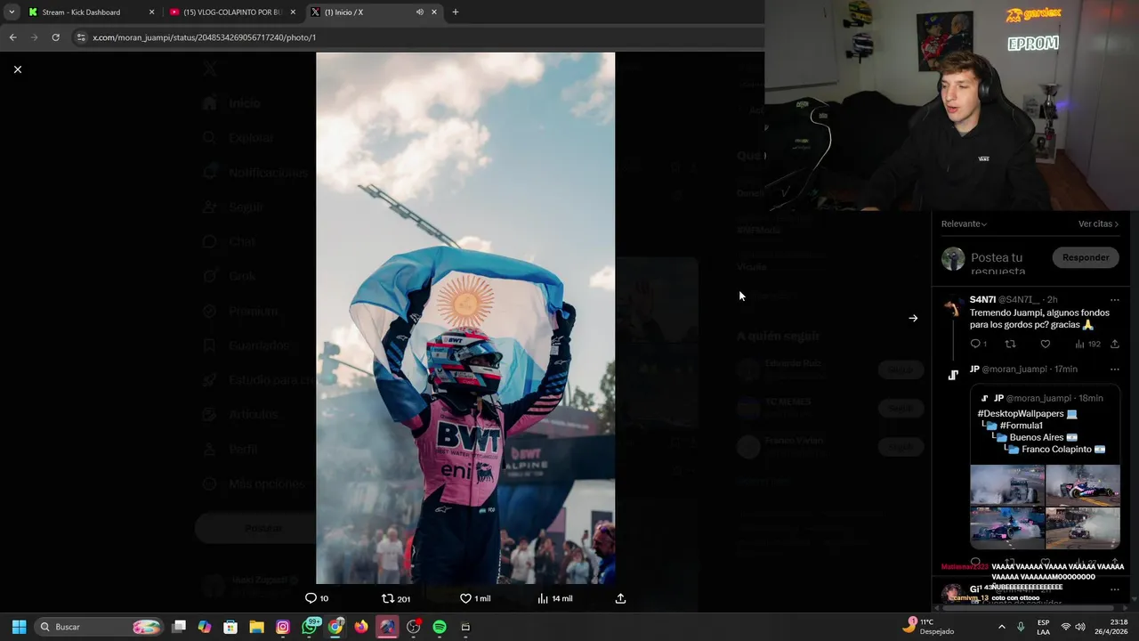This screenshot has height=641, width=1139.
Task: Repost S4N7I's comment
Action: [x=1010, y=344]
